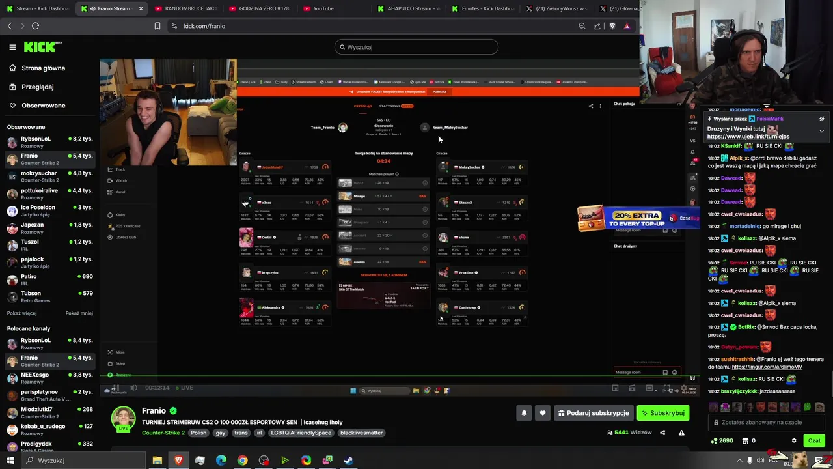Click the banned chat input field

767,422
